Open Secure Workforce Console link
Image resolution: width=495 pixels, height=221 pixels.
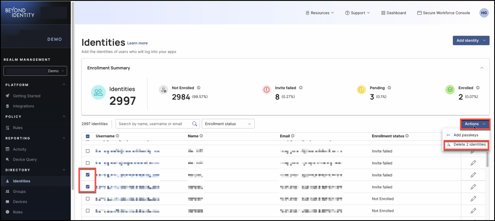(x=443, y=13)
